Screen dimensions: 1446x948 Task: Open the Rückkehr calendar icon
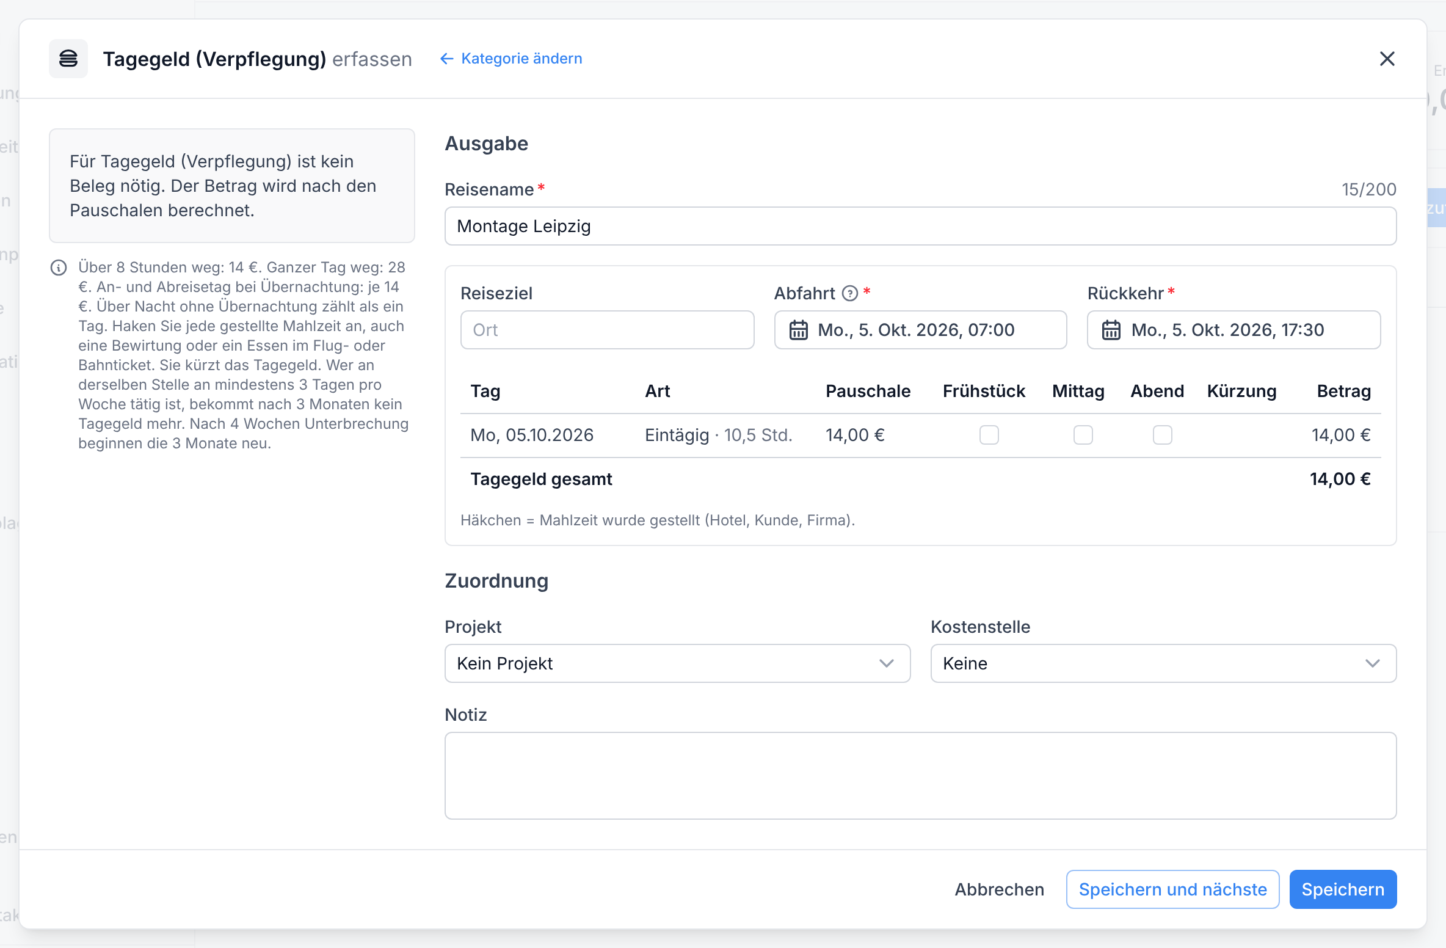point(1111,330)
